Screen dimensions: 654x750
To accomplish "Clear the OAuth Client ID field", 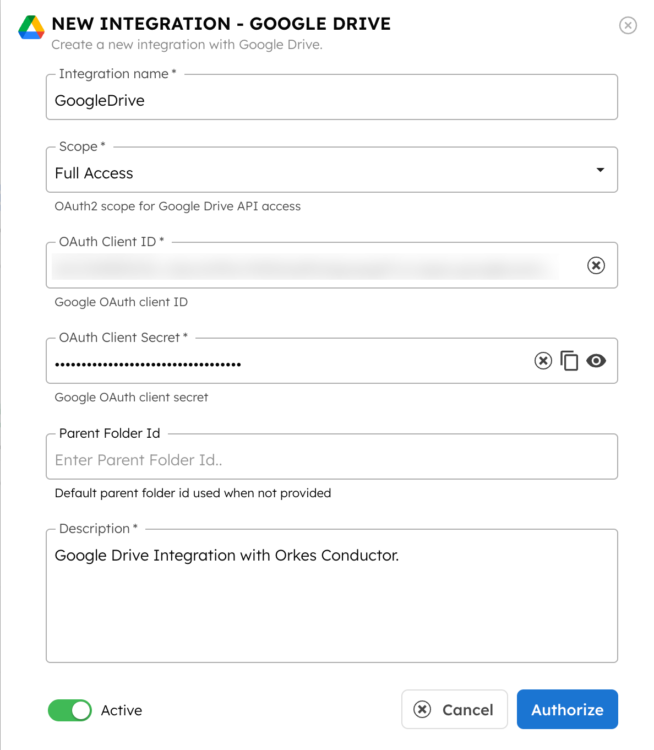I will coord(596,265).
